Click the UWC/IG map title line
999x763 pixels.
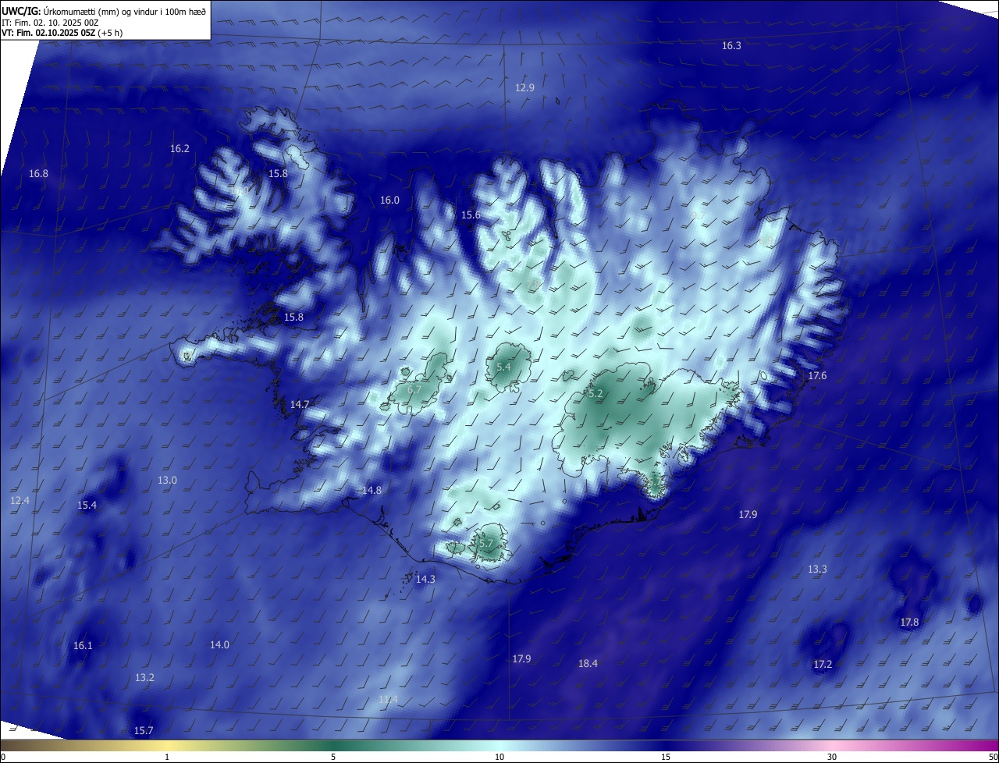tap(104, 11)
